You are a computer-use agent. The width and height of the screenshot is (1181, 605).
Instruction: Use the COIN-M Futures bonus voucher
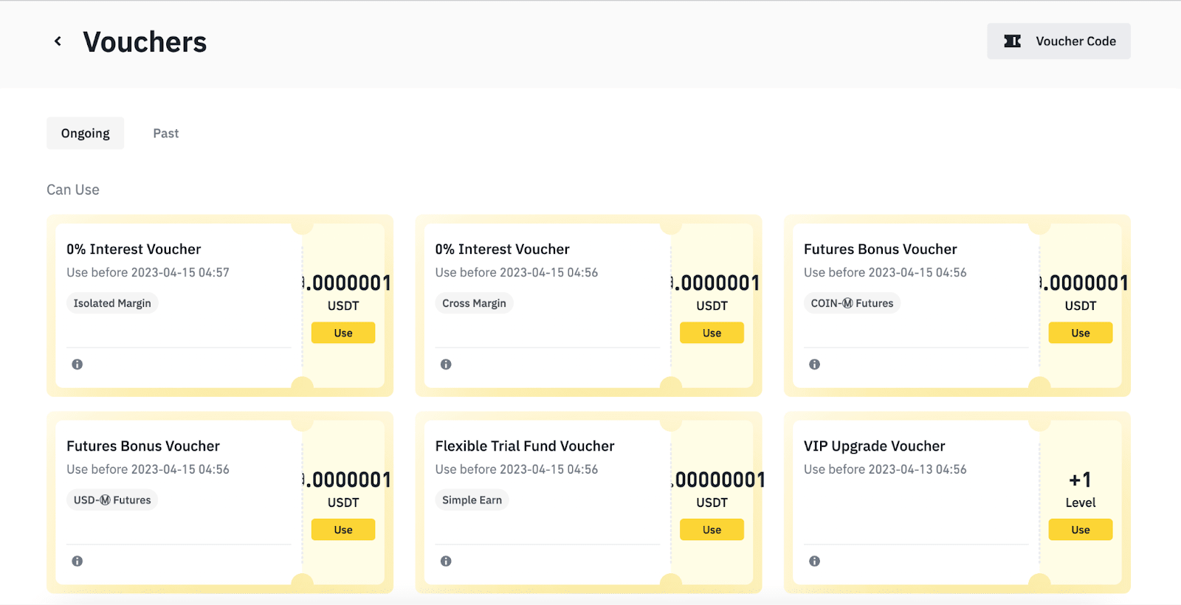tap(1080, 333)
